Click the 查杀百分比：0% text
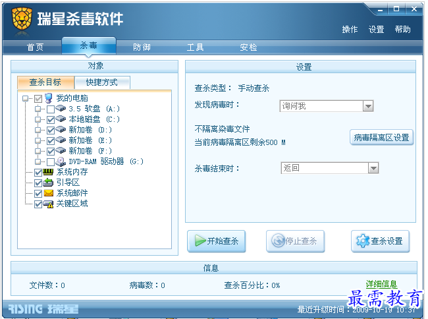 click(x=252, y=285)
